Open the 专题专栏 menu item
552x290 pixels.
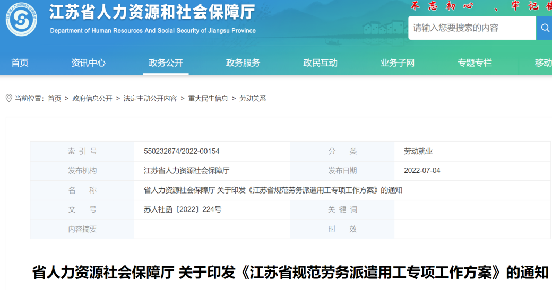click(475, 63)
